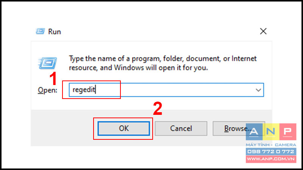Click the Open field containing regedit
303x170 pixels.
coord(166,90)
